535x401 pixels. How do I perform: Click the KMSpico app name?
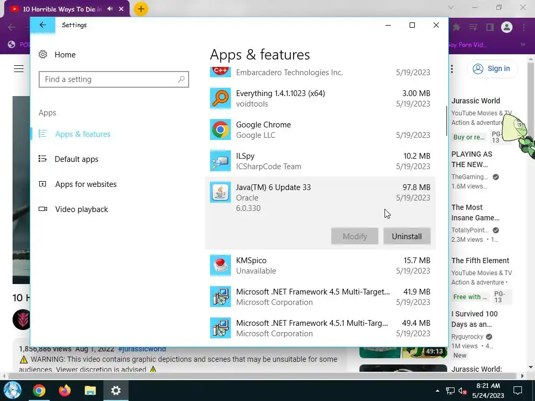coord(251,261)
